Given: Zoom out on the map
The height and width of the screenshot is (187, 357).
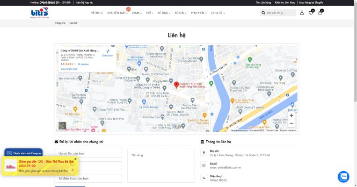Looking at the screenshot, I should pyautogui.click(x=291, y=123).
